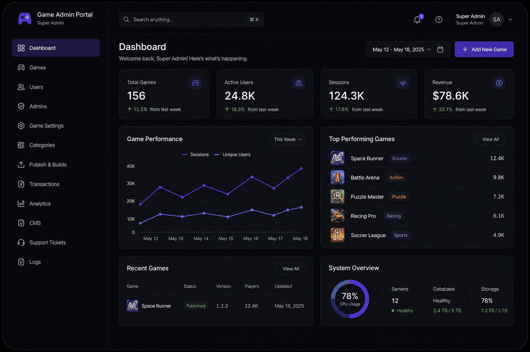Click Sessions data point above May 16
Screen dimensions: 530x352
coord(252,177)
